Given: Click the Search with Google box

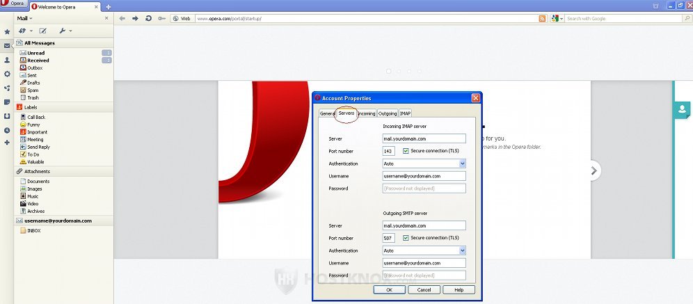Looking at the screenshot, I should [623, 19].
